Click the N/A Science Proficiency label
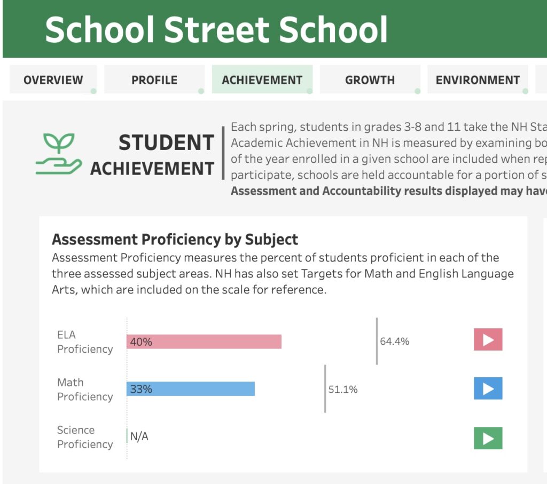Screen dimensions: 547x484 [x=138, y=436]
